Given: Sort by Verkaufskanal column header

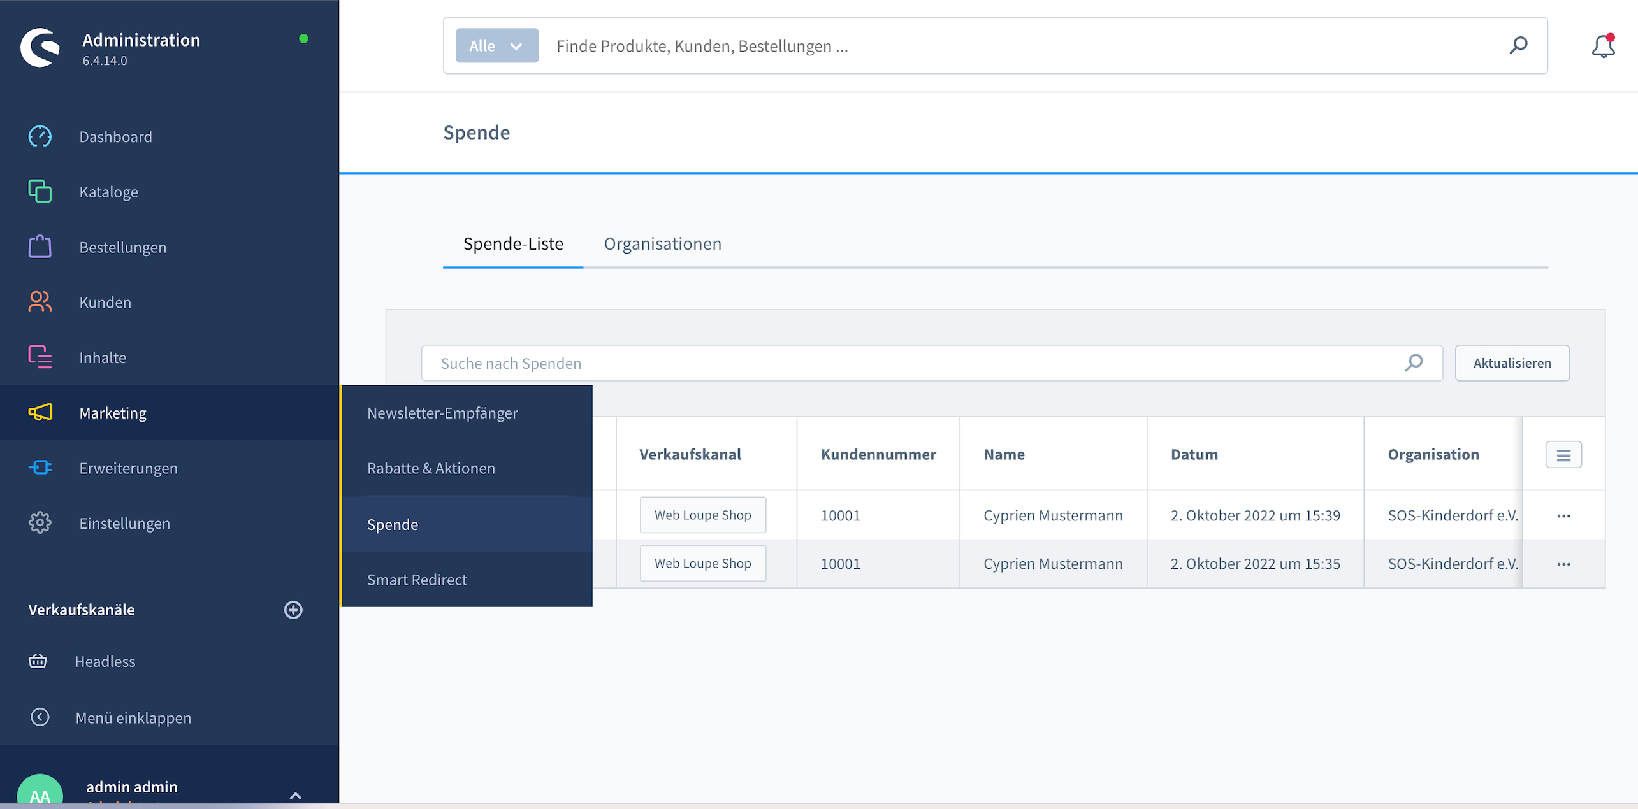Looking at the screenshot, I should [x=690, y=454].
